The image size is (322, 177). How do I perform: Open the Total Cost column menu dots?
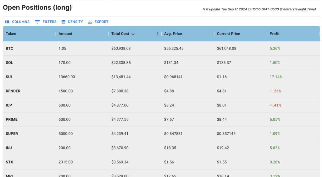157,34
